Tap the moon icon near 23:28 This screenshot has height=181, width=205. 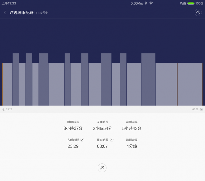click(x=4, y=109)
